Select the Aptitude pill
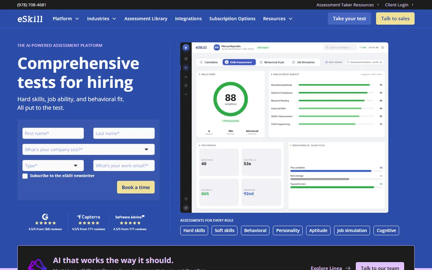This screenshot has height=270, width=432. (x=318, y=230)
